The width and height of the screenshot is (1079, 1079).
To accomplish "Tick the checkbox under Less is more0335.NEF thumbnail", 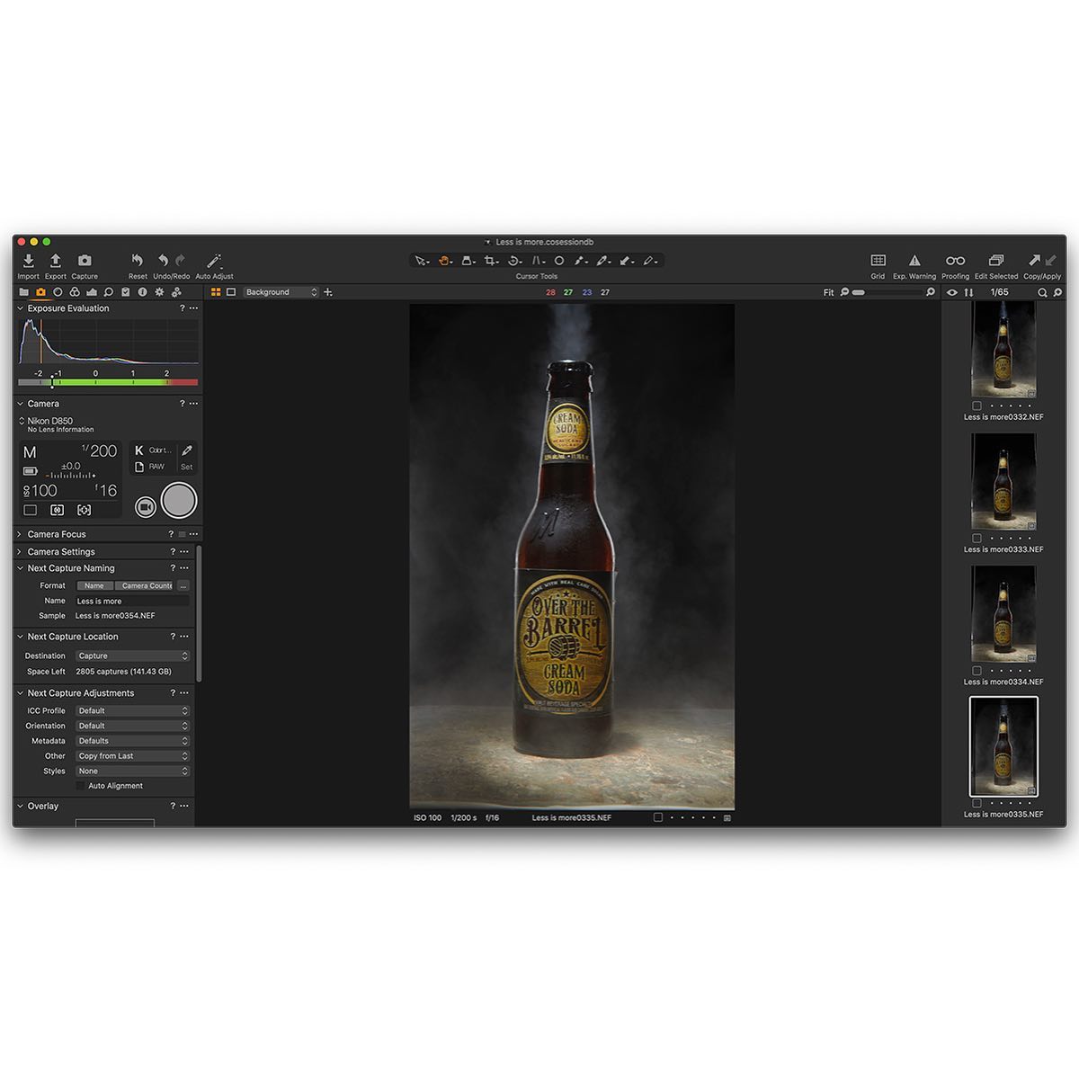I will pos(976,803).
